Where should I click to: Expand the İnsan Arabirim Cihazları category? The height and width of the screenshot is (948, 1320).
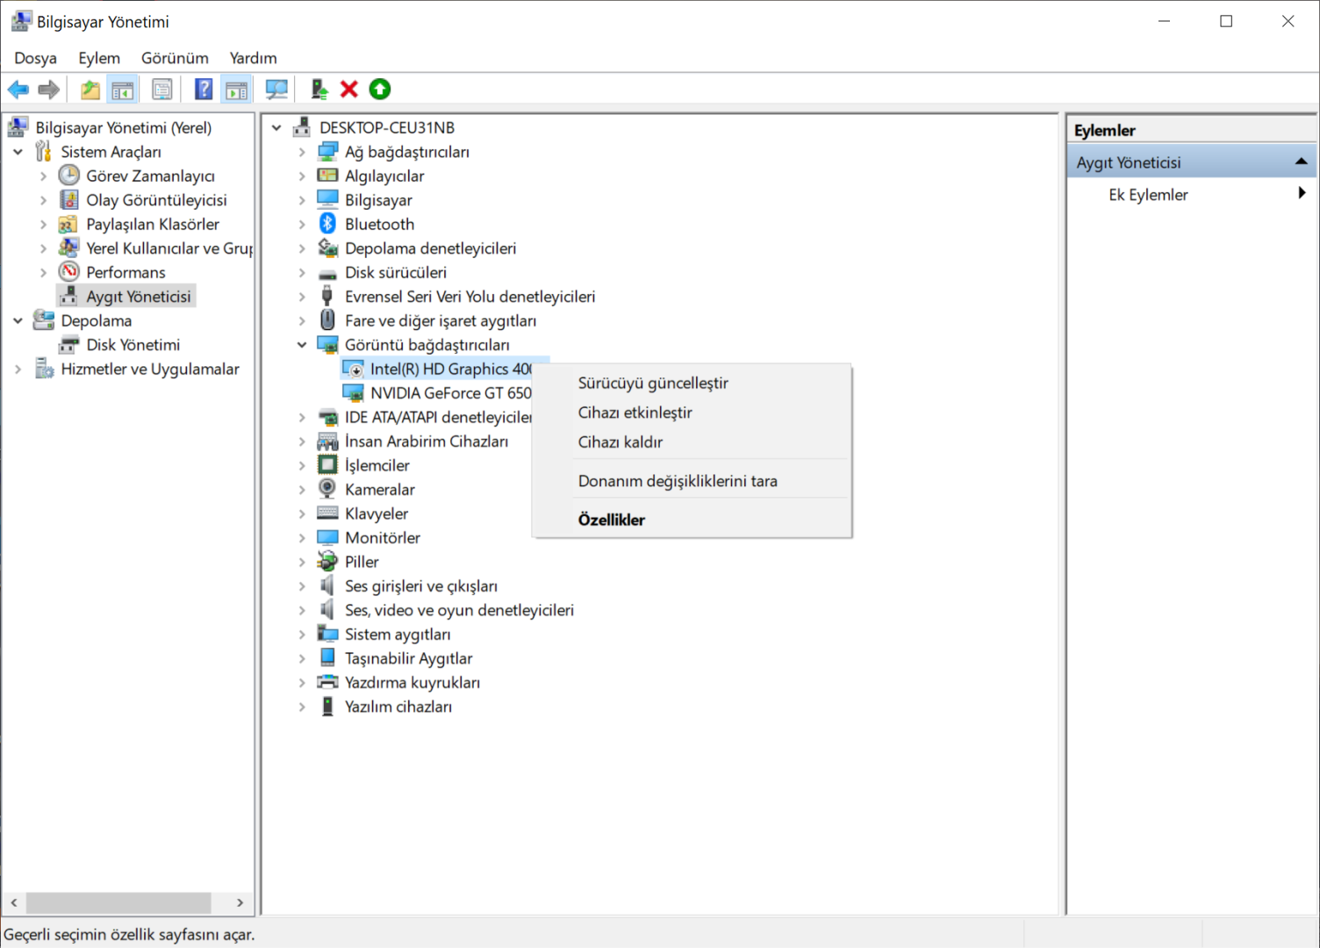302,442
